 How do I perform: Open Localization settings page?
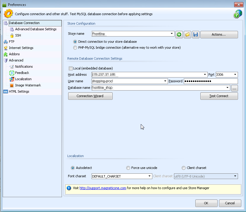click(x=23, y=79)
